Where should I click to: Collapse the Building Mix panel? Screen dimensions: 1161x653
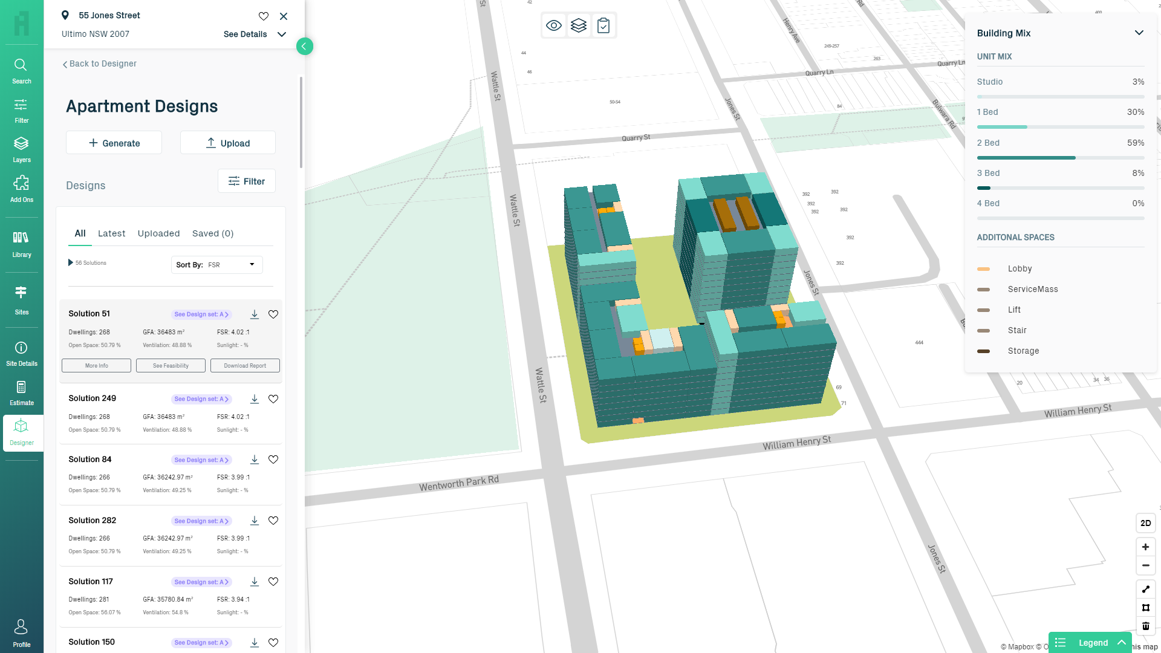click(x=1139, y=33)
